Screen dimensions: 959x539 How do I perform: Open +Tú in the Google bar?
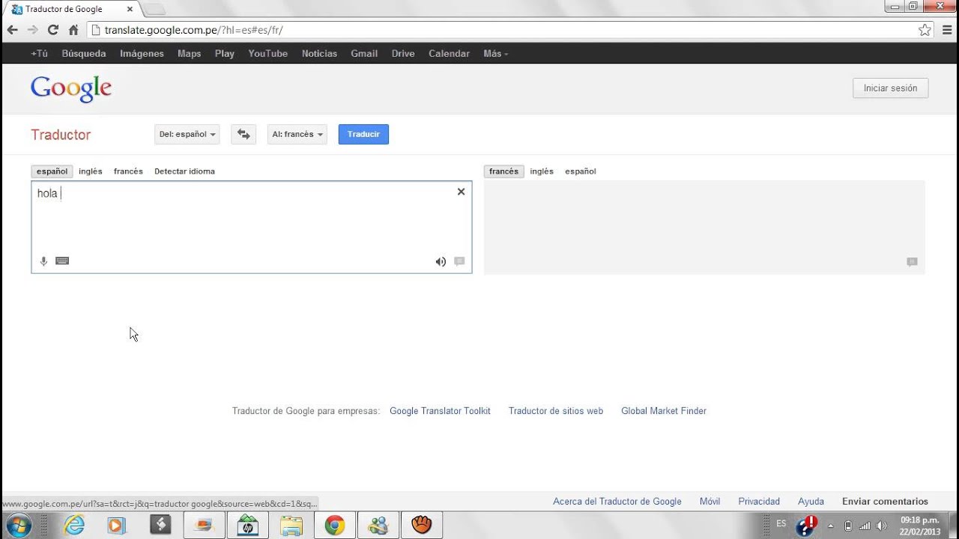39,54
